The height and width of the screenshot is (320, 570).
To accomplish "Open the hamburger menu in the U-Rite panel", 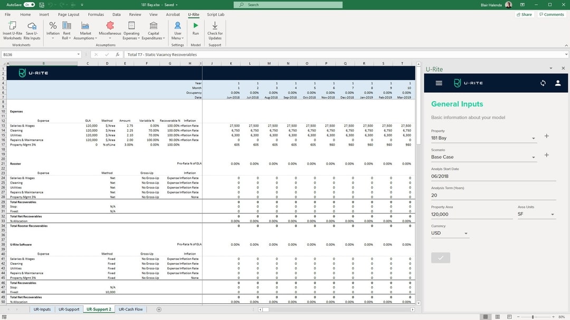I will tap(439, 83).
